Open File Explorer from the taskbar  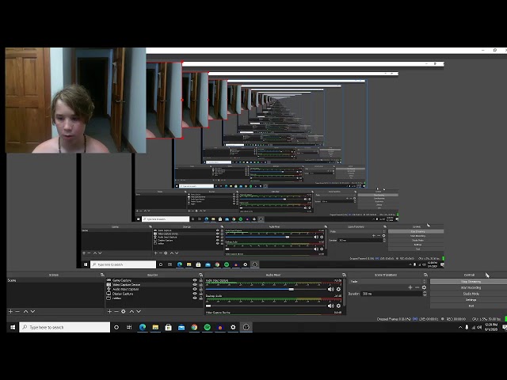point(155,327)
